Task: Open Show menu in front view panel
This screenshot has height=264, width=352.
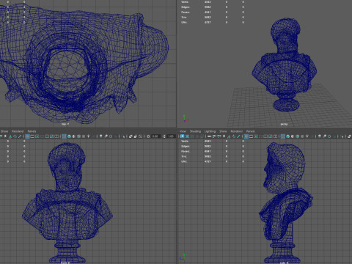Action: (x=4, y=131)
